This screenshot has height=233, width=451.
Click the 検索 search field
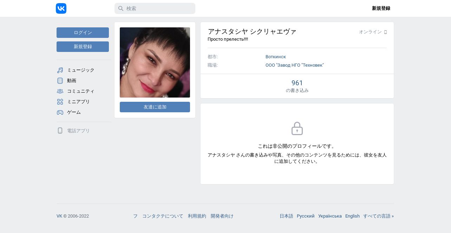(x=155, y=8)
